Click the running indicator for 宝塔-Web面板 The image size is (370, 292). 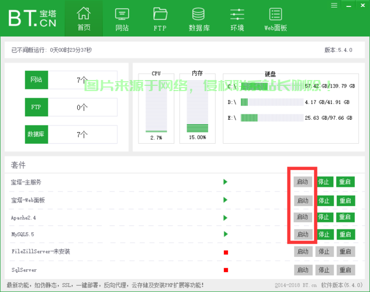pyautogui.click(x=226, y=200)
